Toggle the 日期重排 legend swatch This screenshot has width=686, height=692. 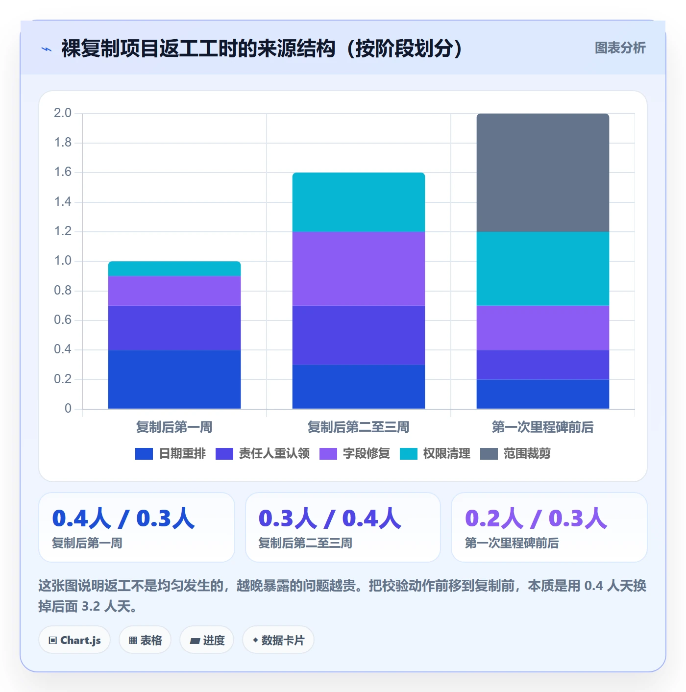pyautogui.click(x=144, y=454)
